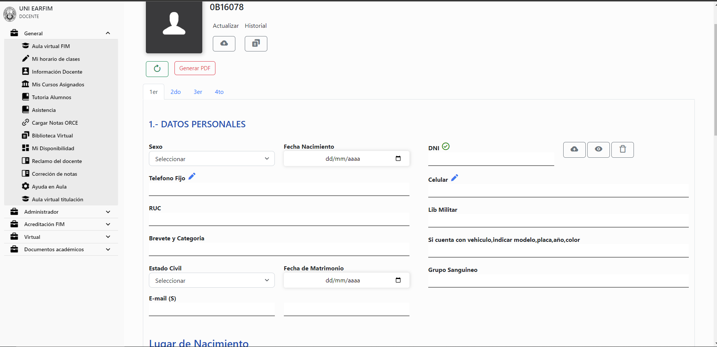Upload a DNI file via the cloud icon

click(x=574, y=149)
